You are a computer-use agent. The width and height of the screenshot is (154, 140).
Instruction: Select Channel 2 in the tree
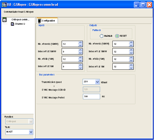pos(20,24)
